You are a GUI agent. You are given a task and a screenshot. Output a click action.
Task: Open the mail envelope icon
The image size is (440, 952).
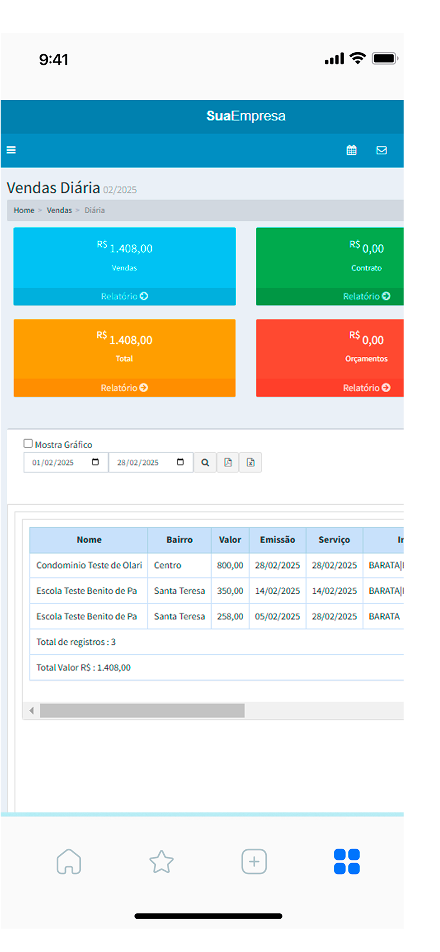(x=381, y=150)
